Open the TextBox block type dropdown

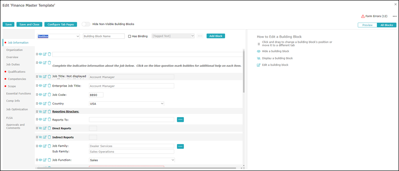click(59, 36)
